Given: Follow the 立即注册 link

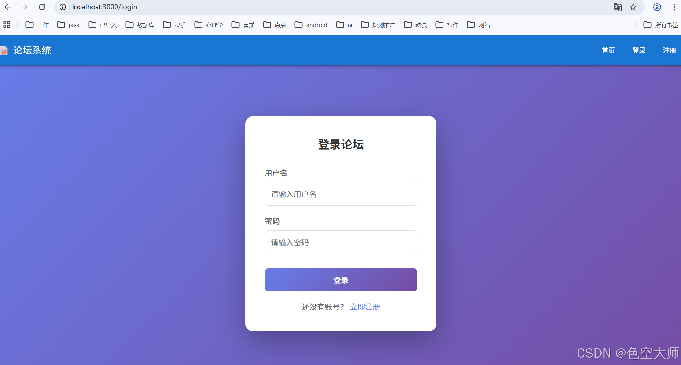Looking at the screenshot, I should [365, 307].
